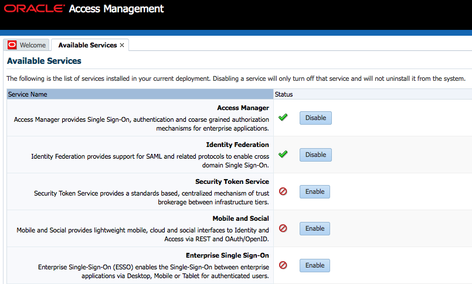Click the Identity Federation SAML description
The image size is (472, 284).
[x=150, y=161]
